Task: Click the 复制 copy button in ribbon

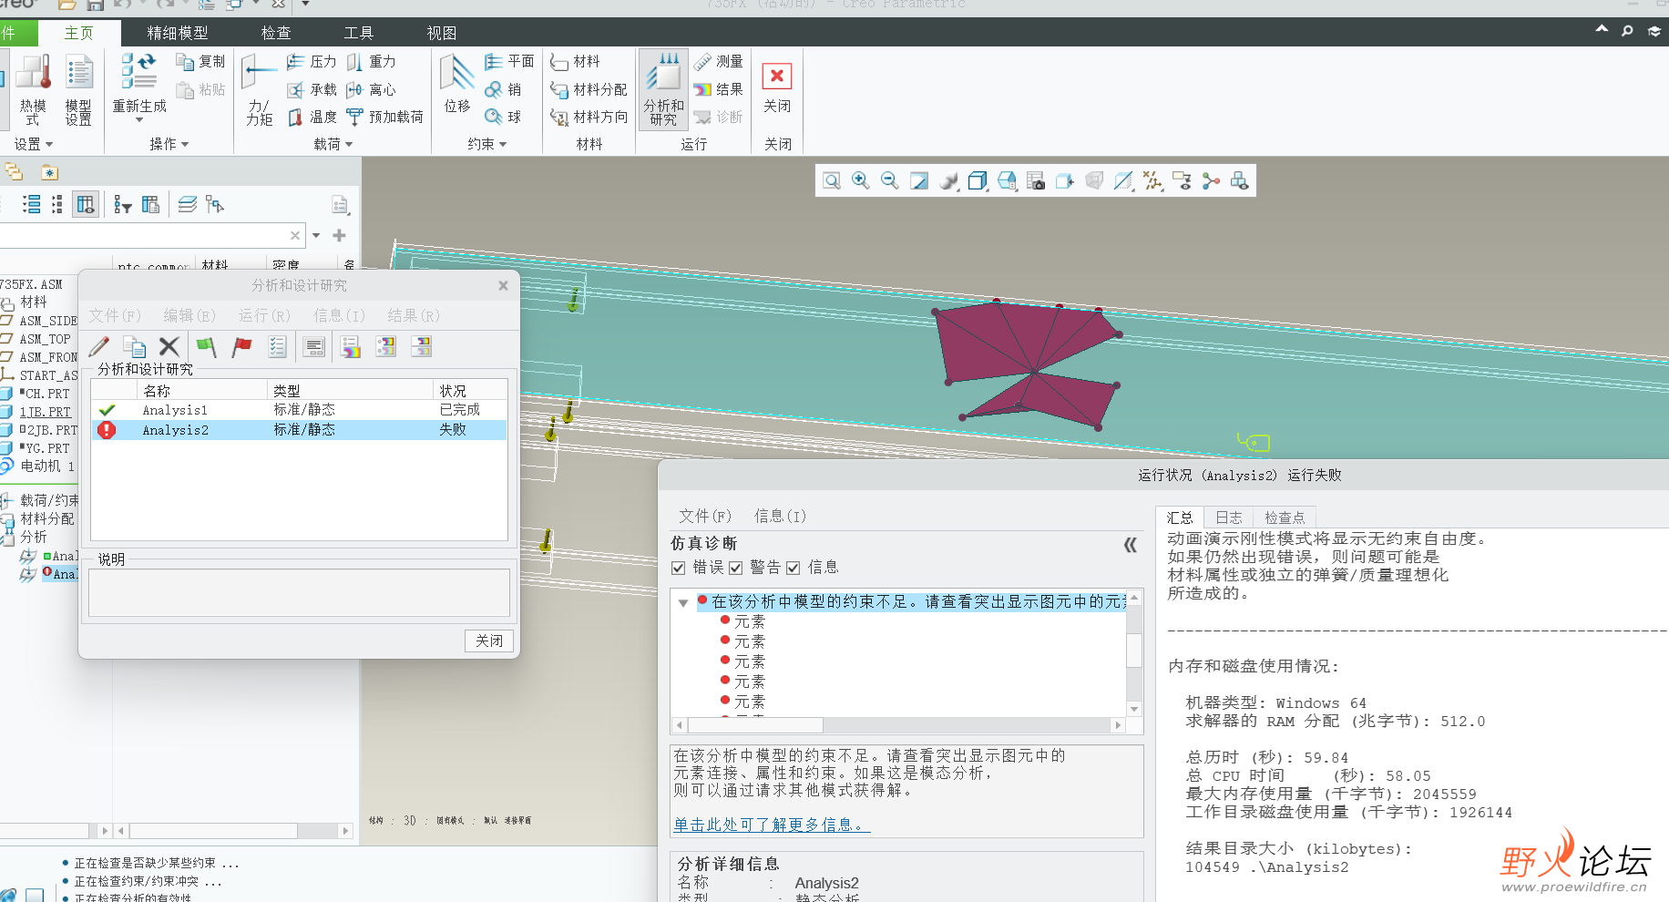Action: click(200, 62)
